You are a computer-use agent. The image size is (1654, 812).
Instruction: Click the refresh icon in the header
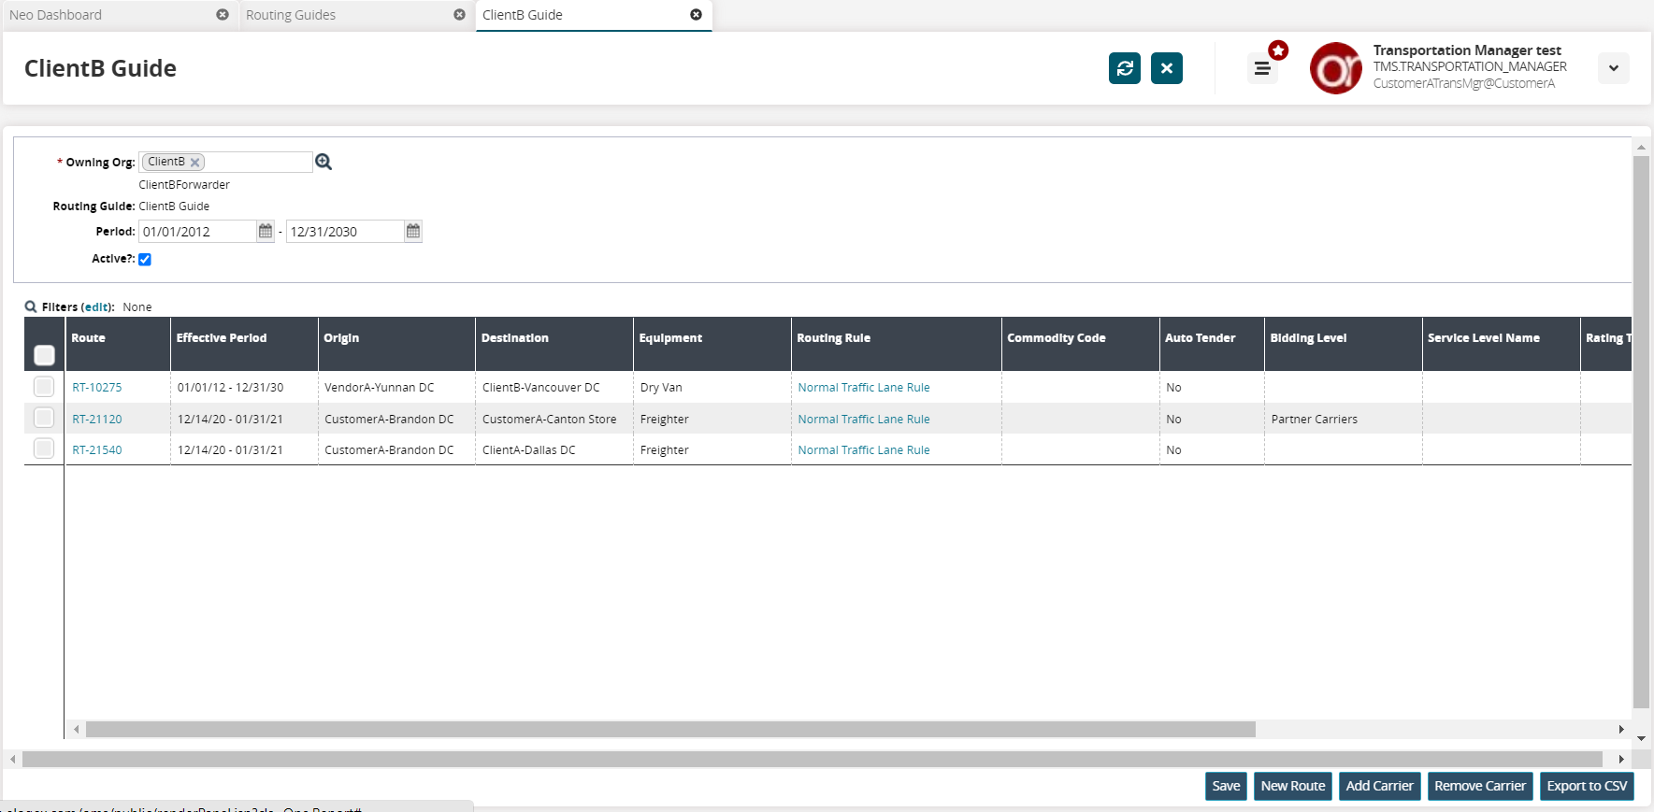(x=1124, y=68)
